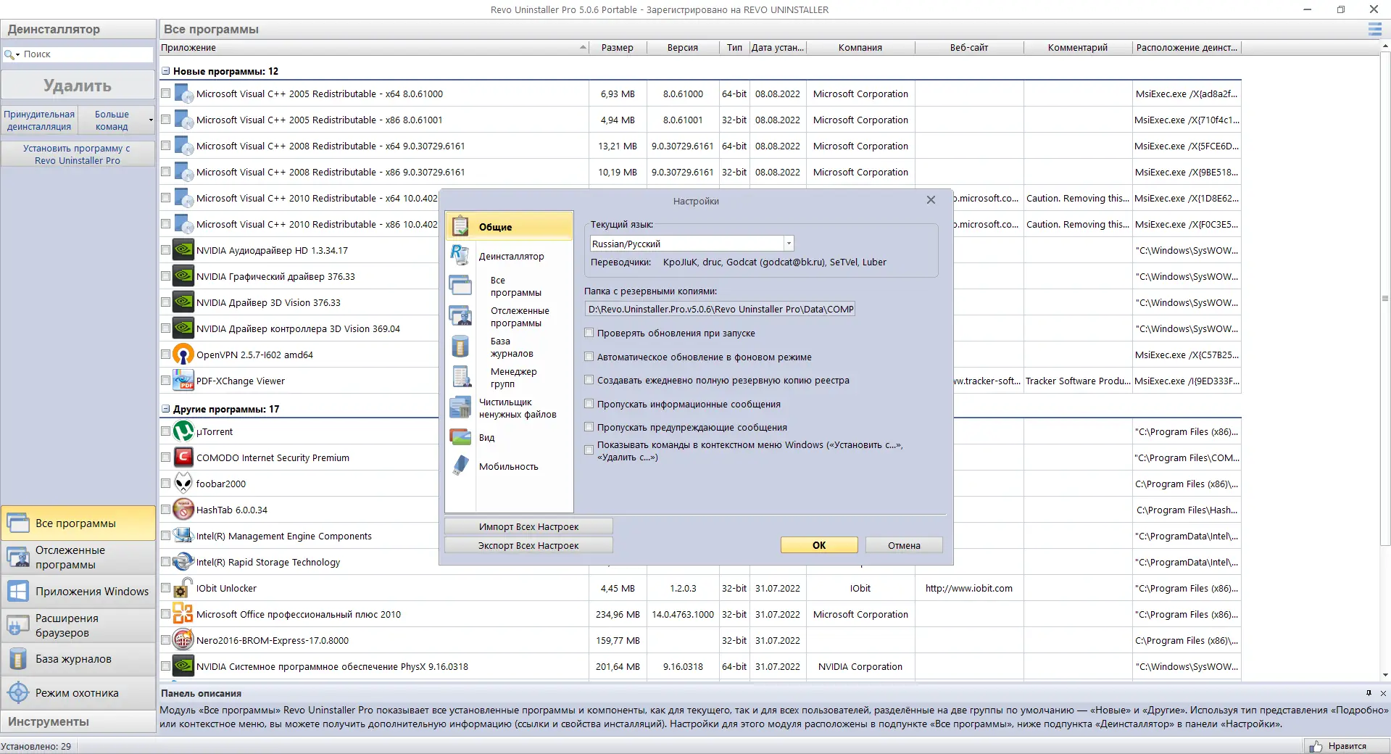Click the Forced uninstall button
Viewport: 1391px width, 754px height.
39,120
